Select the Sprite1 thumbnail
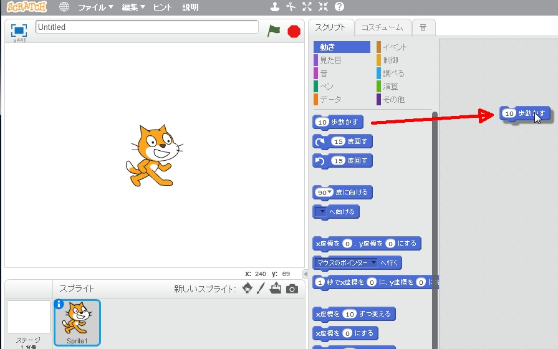Screen dimensions: 558x349 [x=77, y=323]
